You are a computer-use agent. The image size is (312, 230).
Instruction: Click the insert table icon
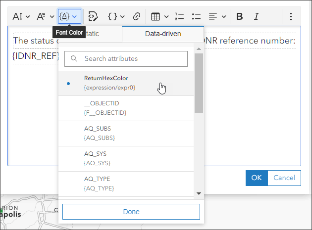click(159, 16)
